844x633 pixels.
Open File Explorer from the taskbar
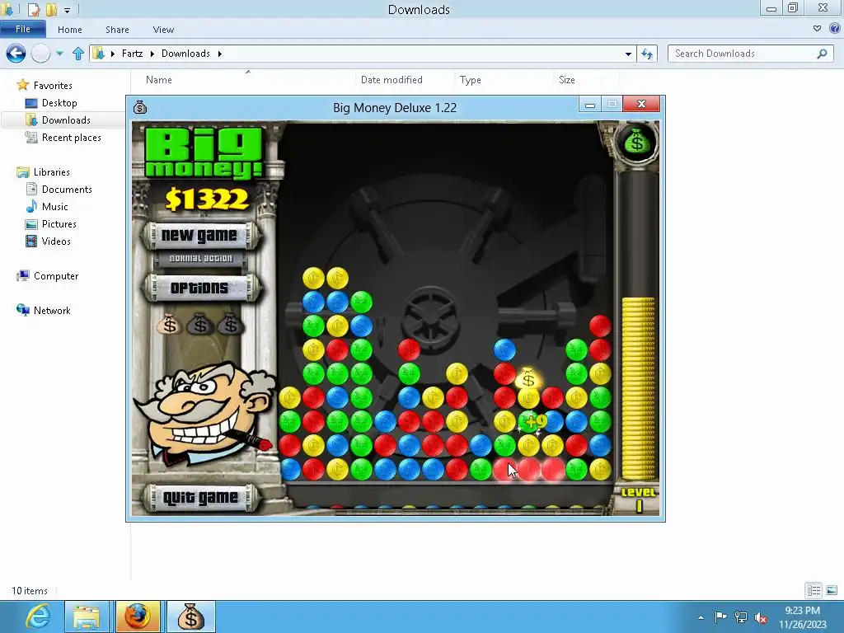pos(87,617)
